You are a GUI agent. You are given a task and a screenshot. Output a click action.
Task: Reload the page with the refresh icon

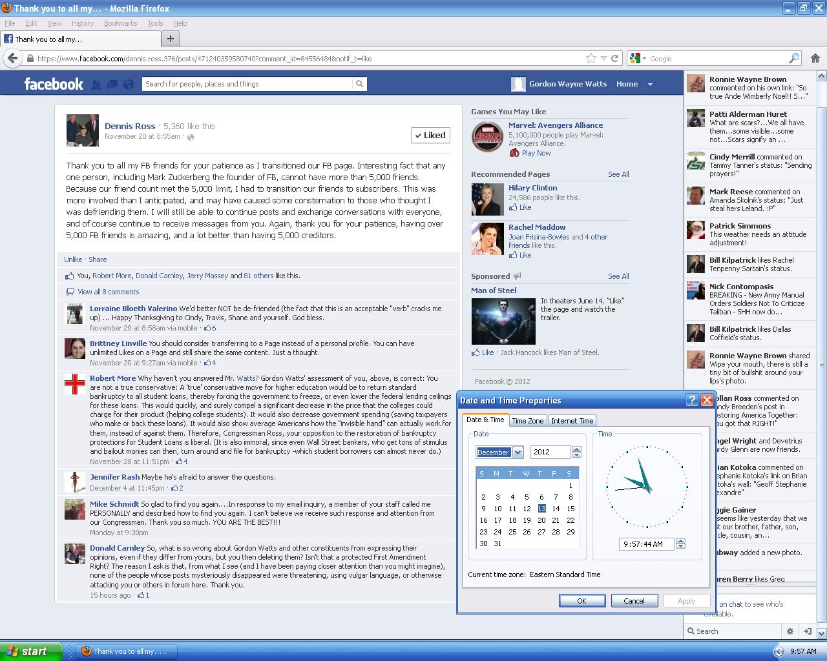point(615,58)
